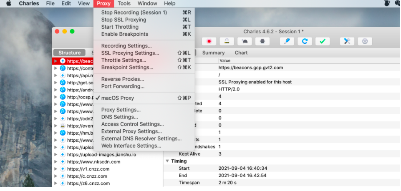Expand the https://upload-images.jianshu.io tree node
401x191 pixels.
click(56, 155)
